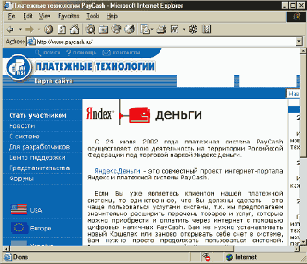307x264 pixels.
Task: Open the Для разработчиков link
Action: (x=40, y=147)
